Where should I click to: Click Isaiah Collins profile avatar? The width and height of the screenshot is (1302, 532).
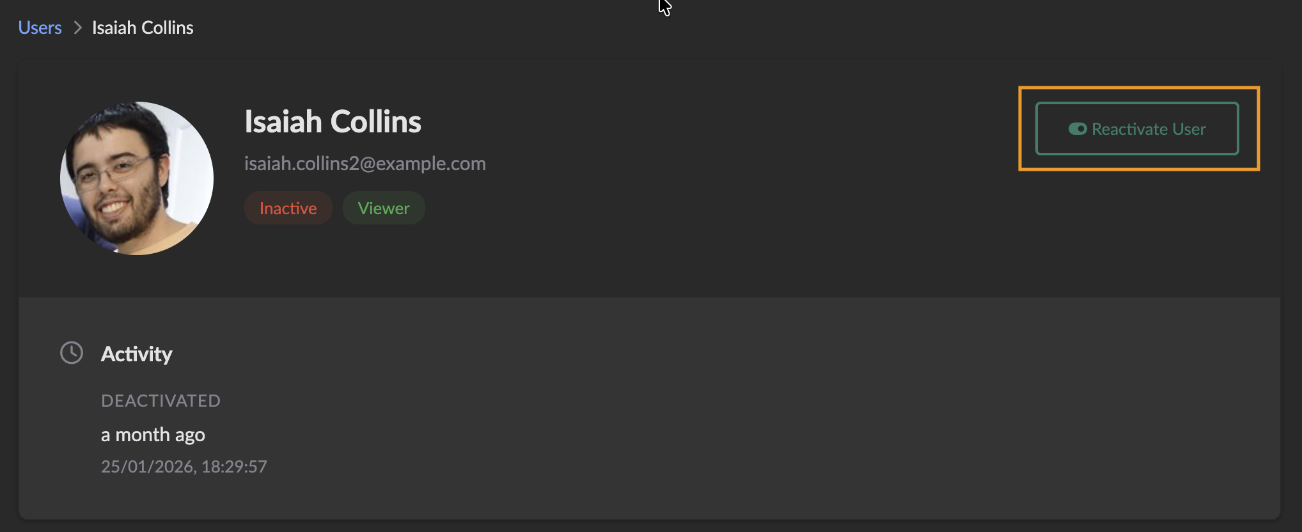(137, 178)
